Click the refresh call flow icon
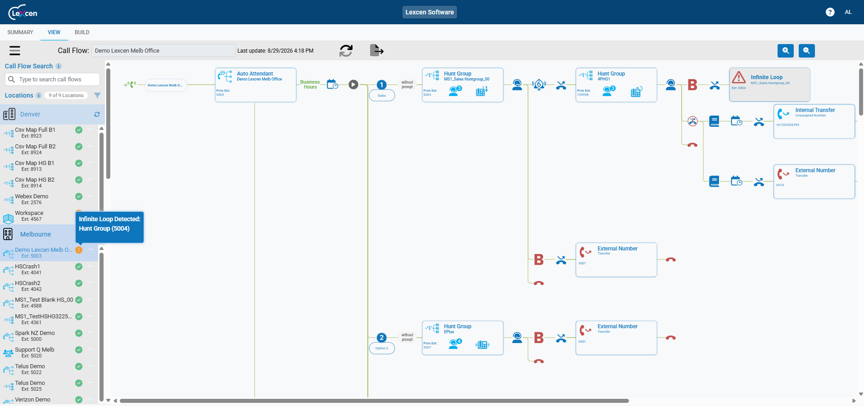Viewport: 864px width, 406px height. (346, 50)
